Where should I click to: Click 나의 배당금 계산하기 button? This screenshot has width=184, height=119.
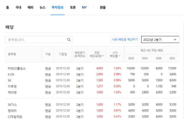pyautogui.click(x=125, y=39)
